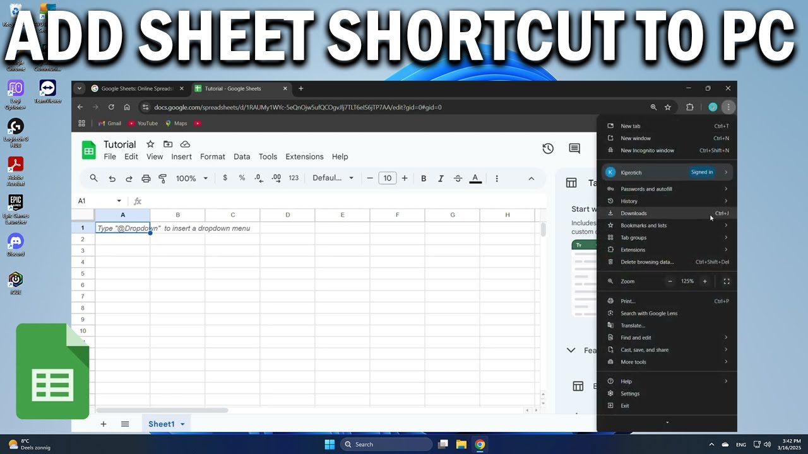Click the taskbar Search box
The height and width of the screenshot is (454, 808).
tap(386, 445)
